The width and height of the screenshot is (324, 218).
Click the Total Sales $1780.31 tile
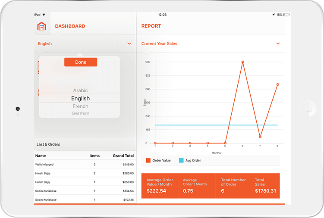[265, 186]
